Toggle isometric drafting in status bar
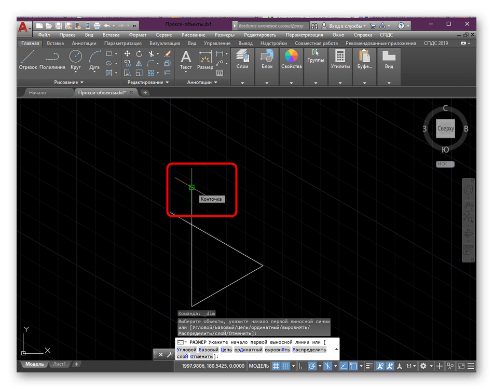493x389 pixels. [327, 366]
